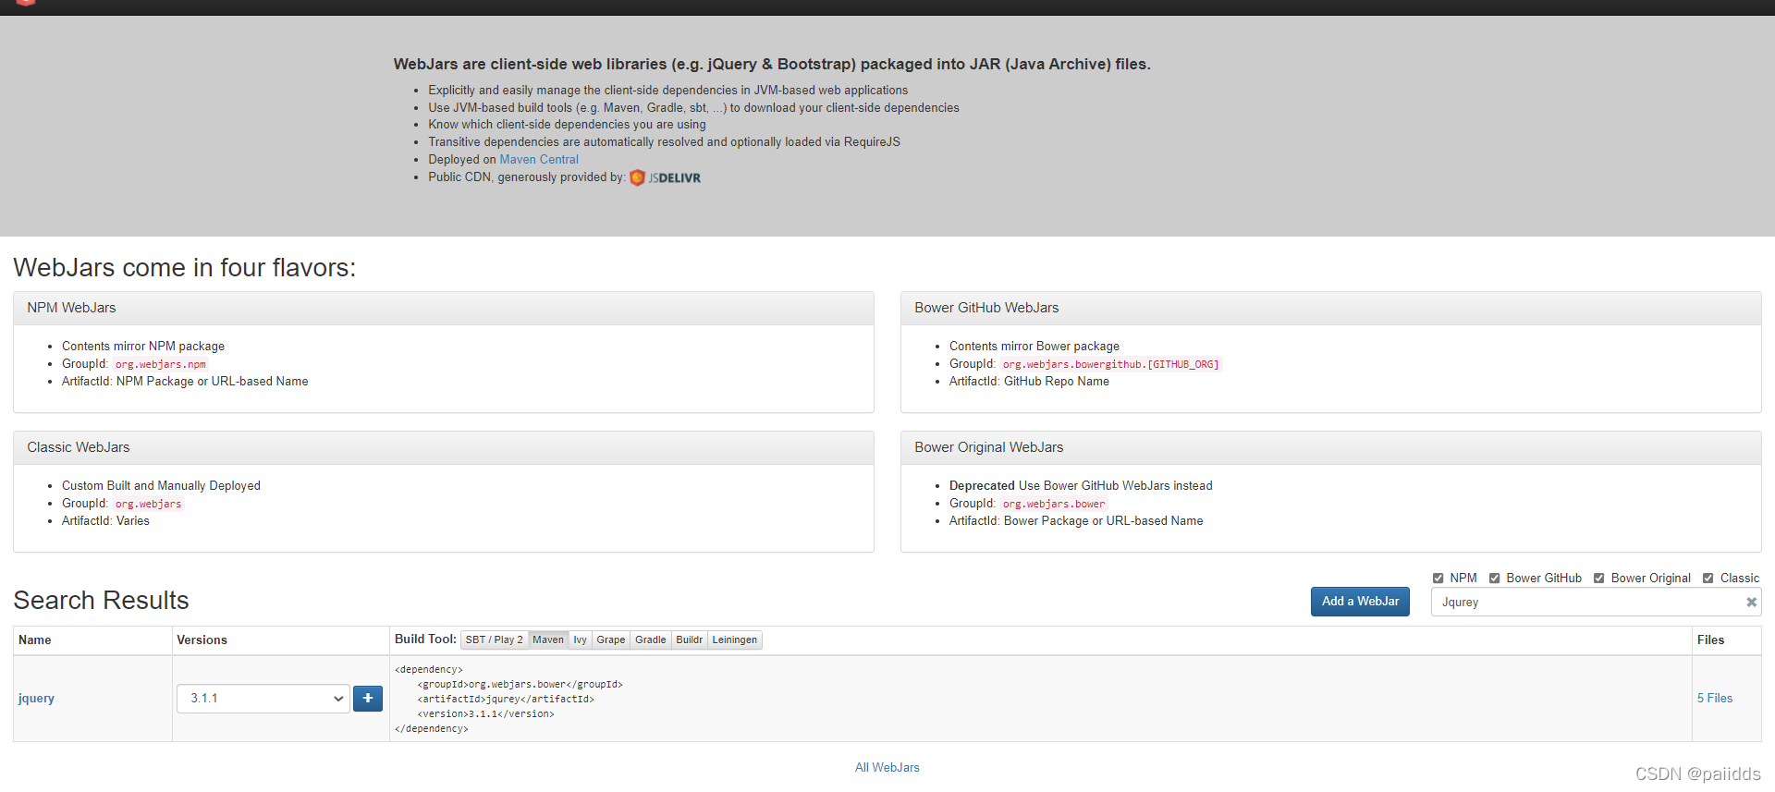The image size is (1775, 792).
Task: Select the Ivy build tool tab
Action: click(580, 640)
